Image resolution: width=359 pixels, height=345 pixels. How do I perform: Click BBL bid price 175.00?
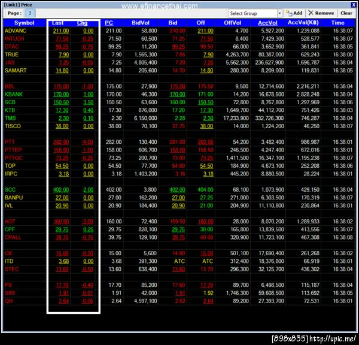(x=178, y=86)
